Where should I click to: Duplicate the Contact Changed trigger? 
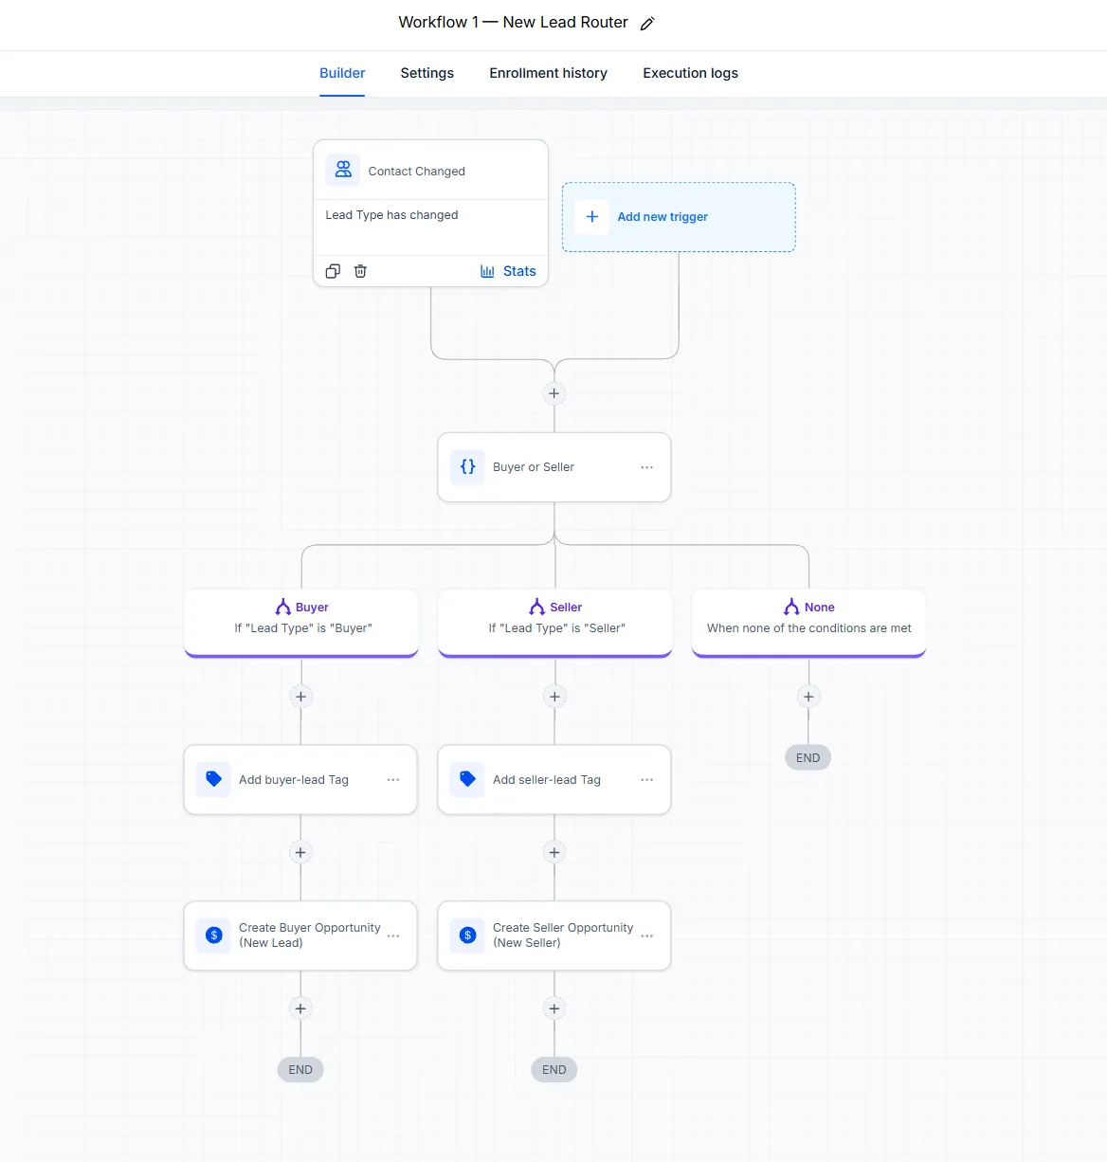[333, 271]
